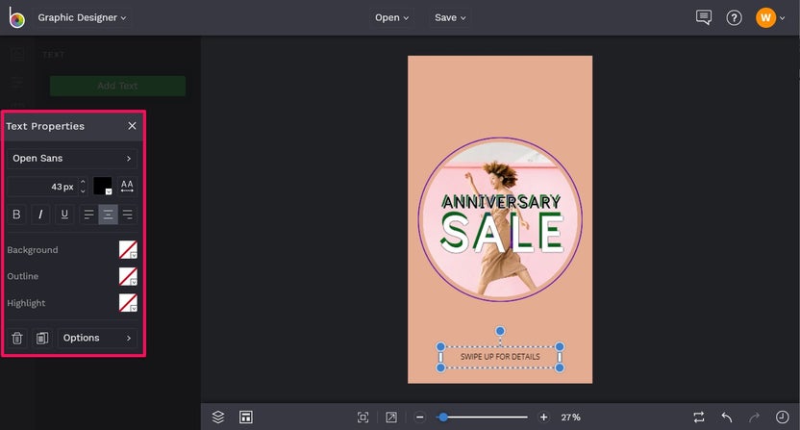Open the help question mark icon
The image size is (800, 430).
click(734, 17)
